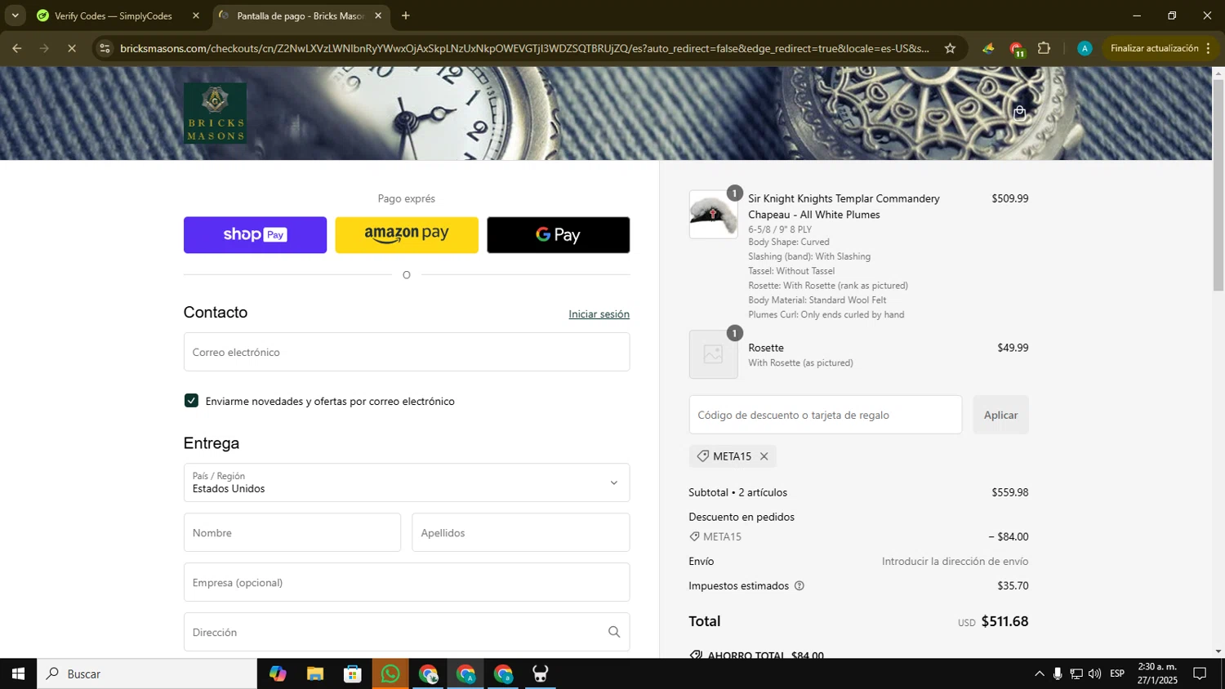Click the Chapeau product thumbnail
This screenshot has height=689, width=1225.
(713, 215)
